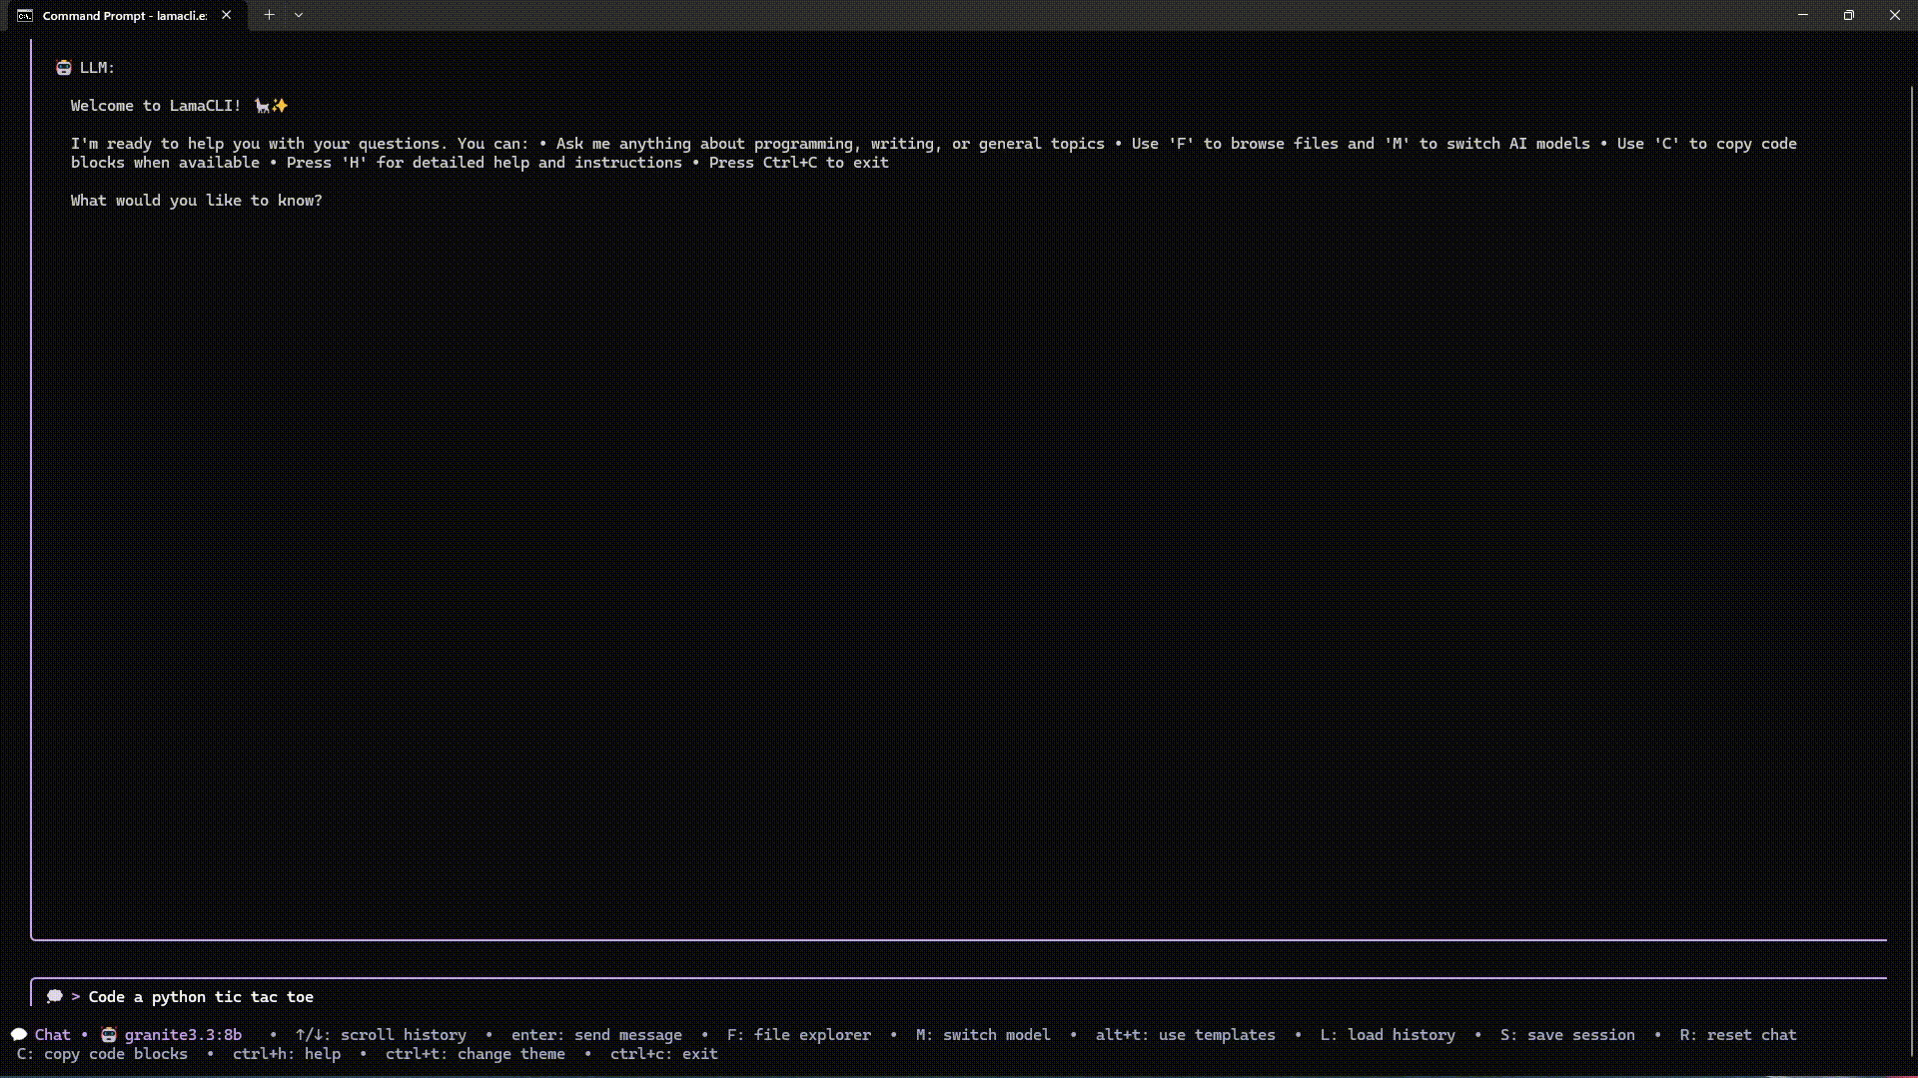Click the 'ctrl+t: change theme' hint

tap(476, 1054)
